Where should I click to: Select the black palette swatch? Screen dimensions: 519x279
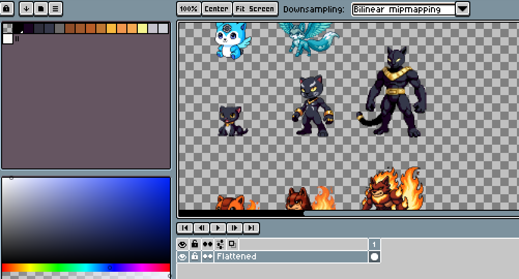coord(18,28)
